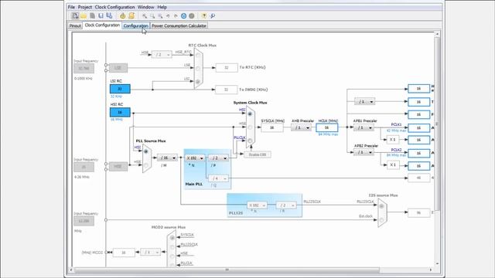The image size is (495, 278).
Task: Click the Zoom In toolbar icon
Action: click(145, 16)
